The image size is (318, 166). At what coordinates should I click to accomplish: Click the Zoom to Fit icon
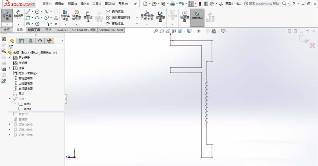[x=156, y=31]
